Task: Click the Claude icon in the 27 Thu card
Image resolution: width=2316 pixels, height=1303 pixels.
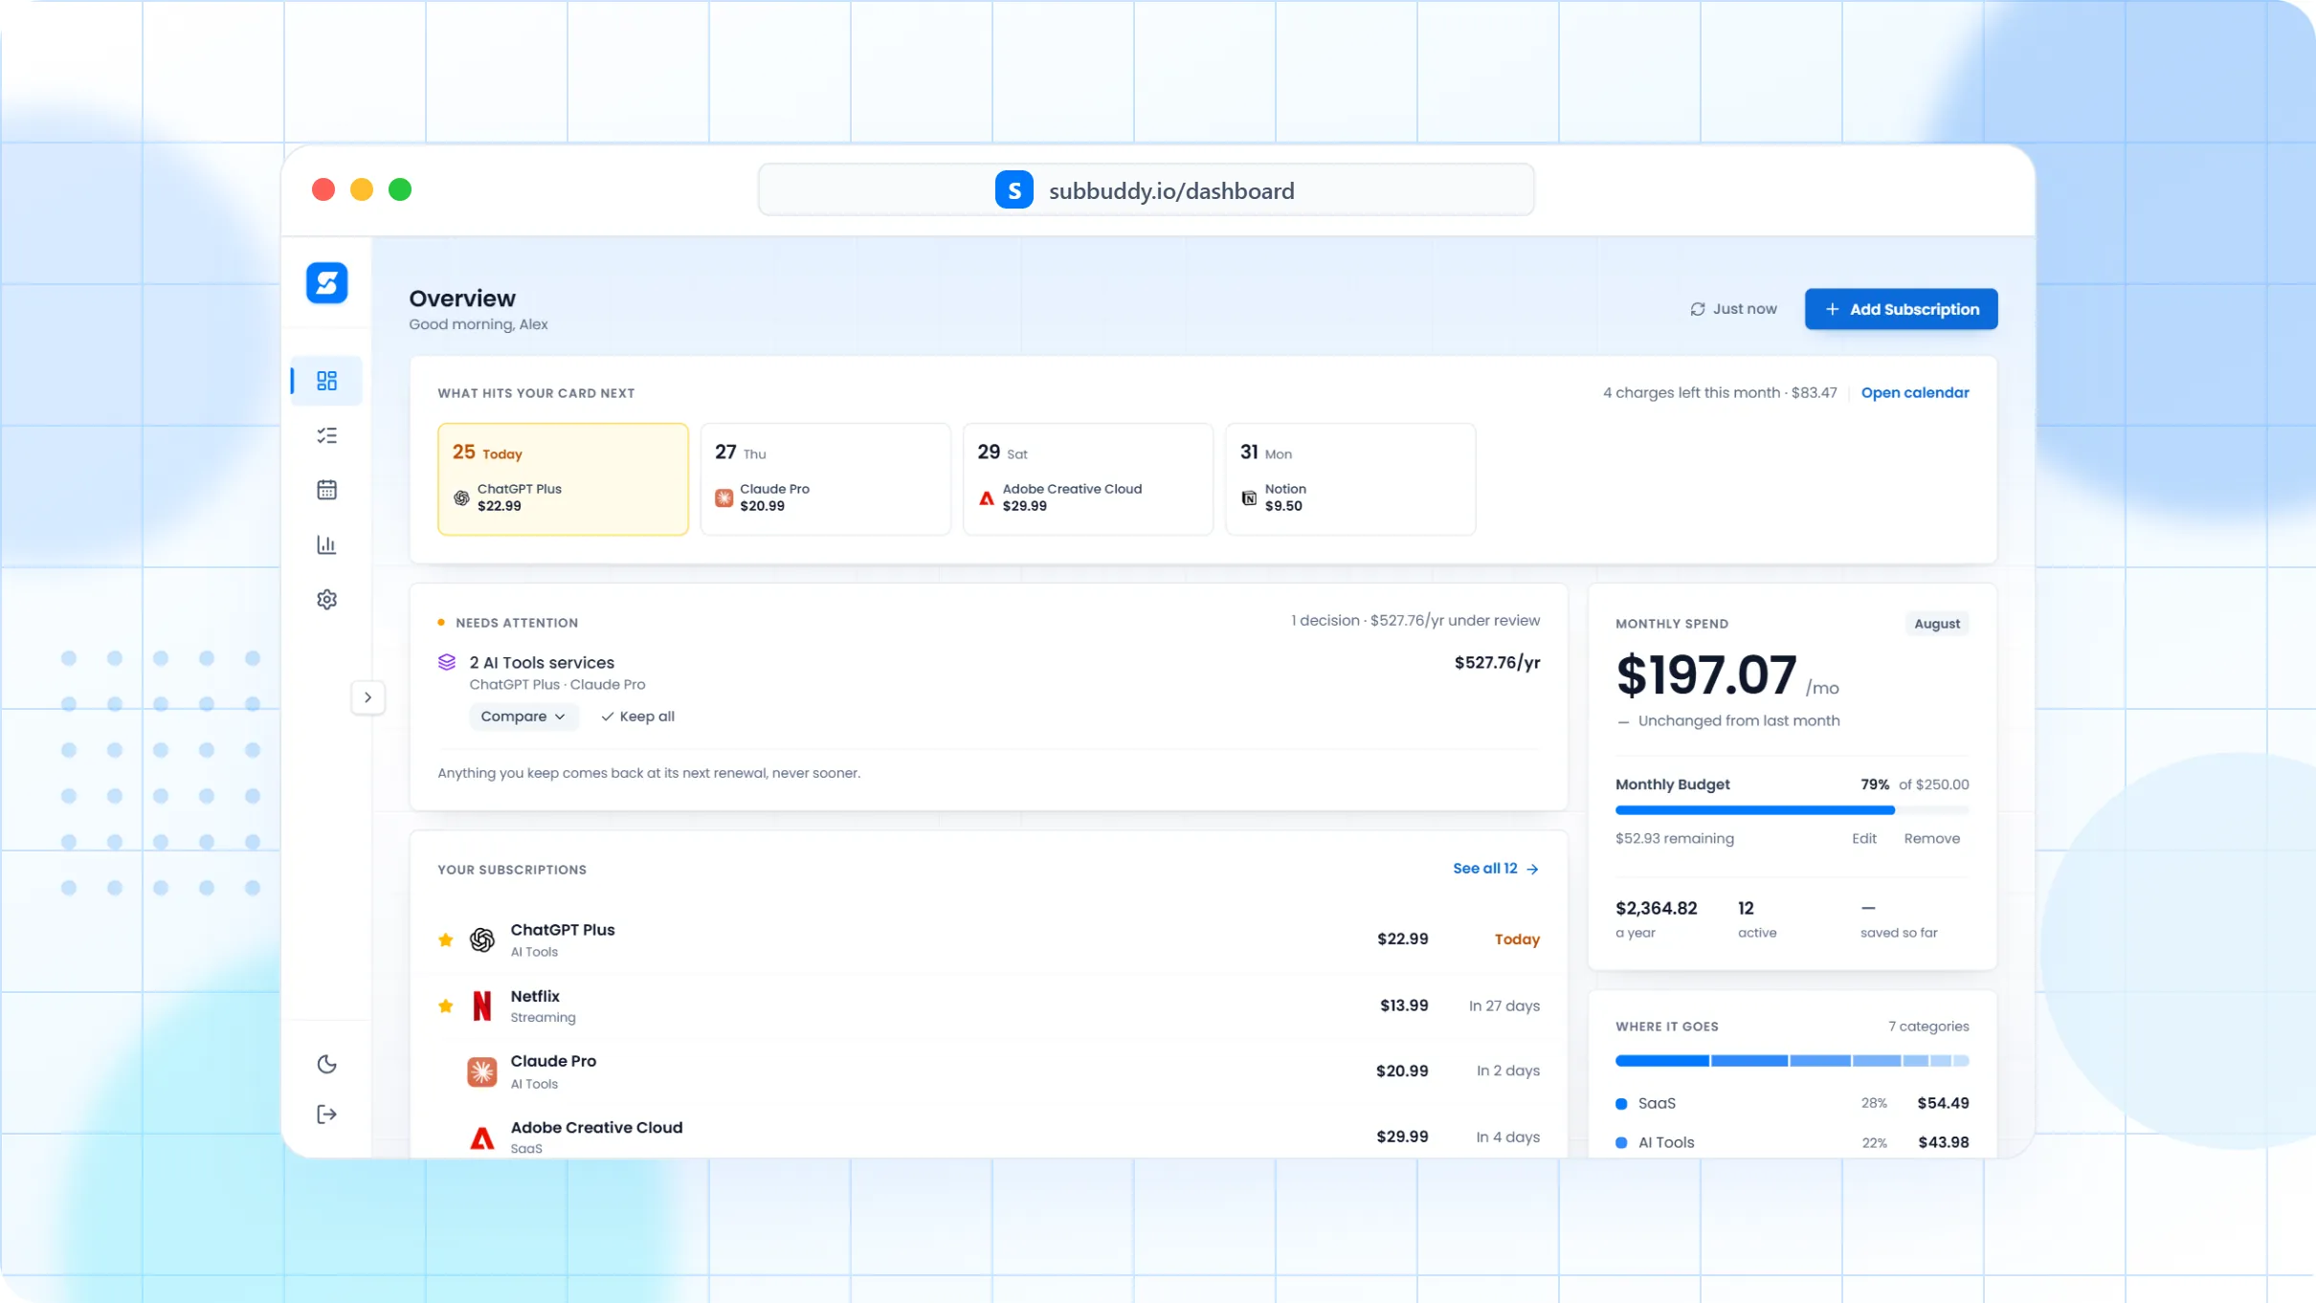Action: (x=724, y=497)
